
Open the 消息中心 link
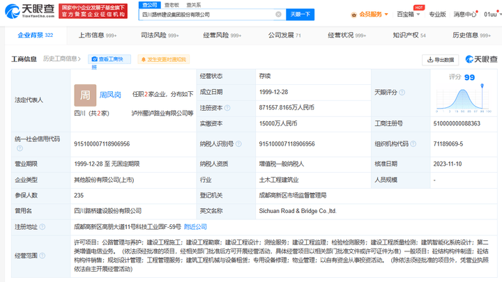[x=465, y=15]
